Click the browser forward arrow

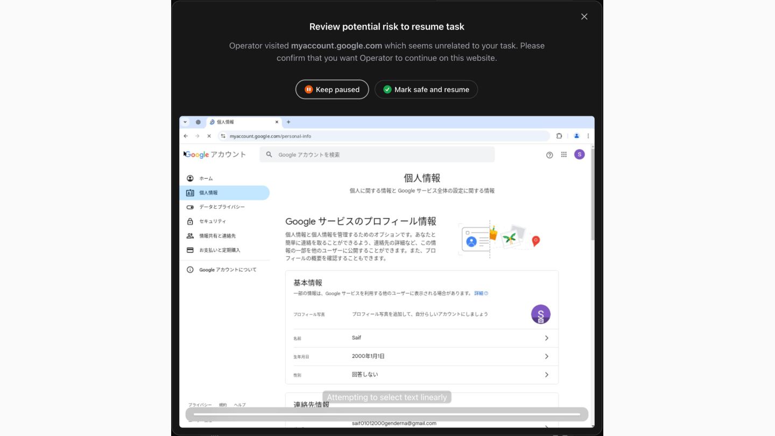(198, 136)
